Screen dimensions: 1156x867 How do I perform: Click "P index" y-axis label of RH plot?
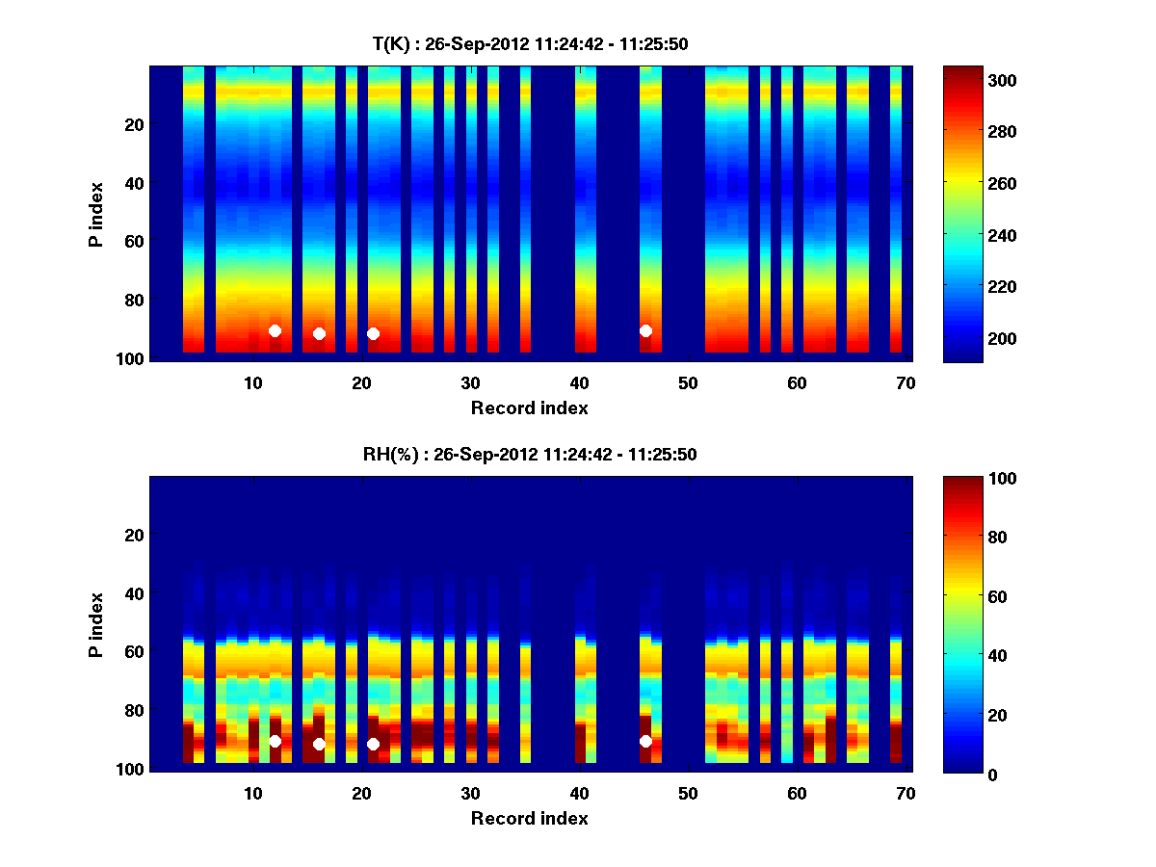click(96, 624)
